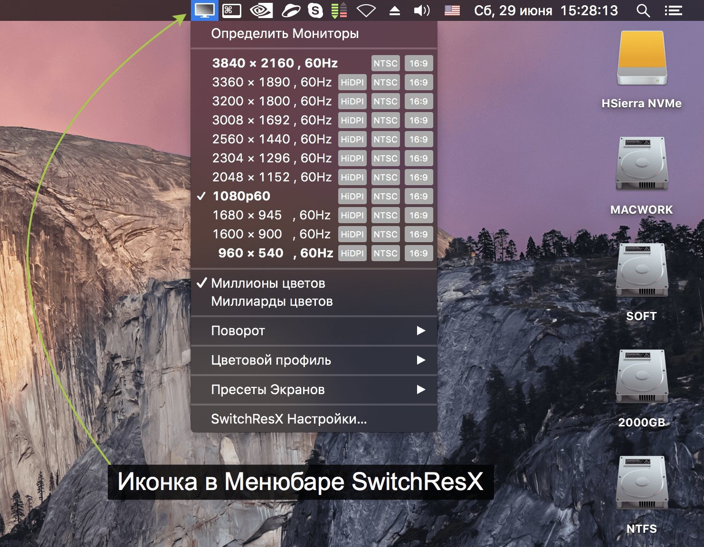The width and height of the screenshot is (704, 547).
Task: Select Миллионы цветов color depth
Action: [314, 283]
